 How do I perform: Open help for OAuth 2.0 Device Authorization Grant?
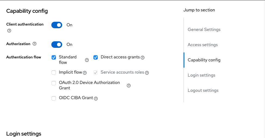129,86
